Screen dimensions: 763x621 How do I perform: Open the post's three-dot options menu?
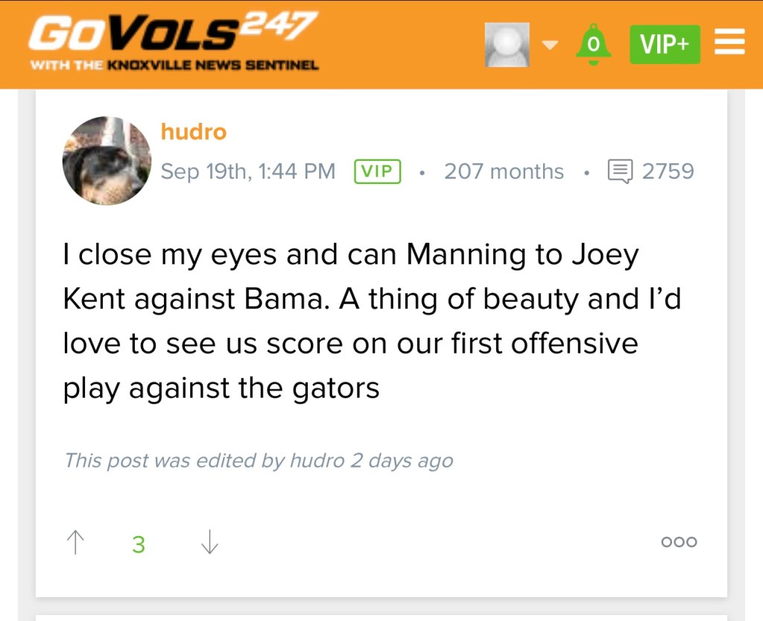click(679, 542)
